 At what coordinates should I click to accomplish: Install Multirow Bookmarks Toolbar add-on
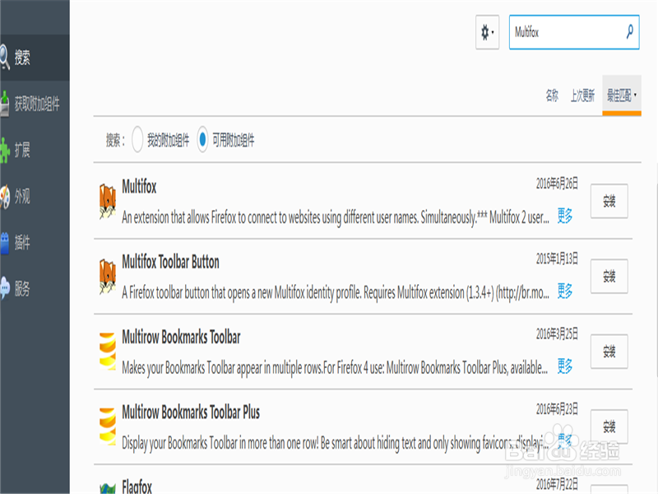pos(609,352)
